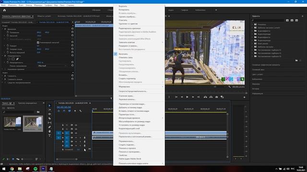This screenshot has width=307, height=172.
Task: Select the Selection arrow tool
Action: point(49,106)
